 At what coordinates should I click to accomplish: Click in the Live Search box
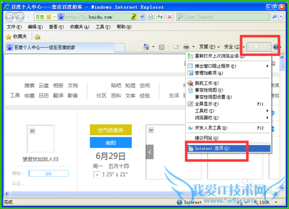pos(223,17)
